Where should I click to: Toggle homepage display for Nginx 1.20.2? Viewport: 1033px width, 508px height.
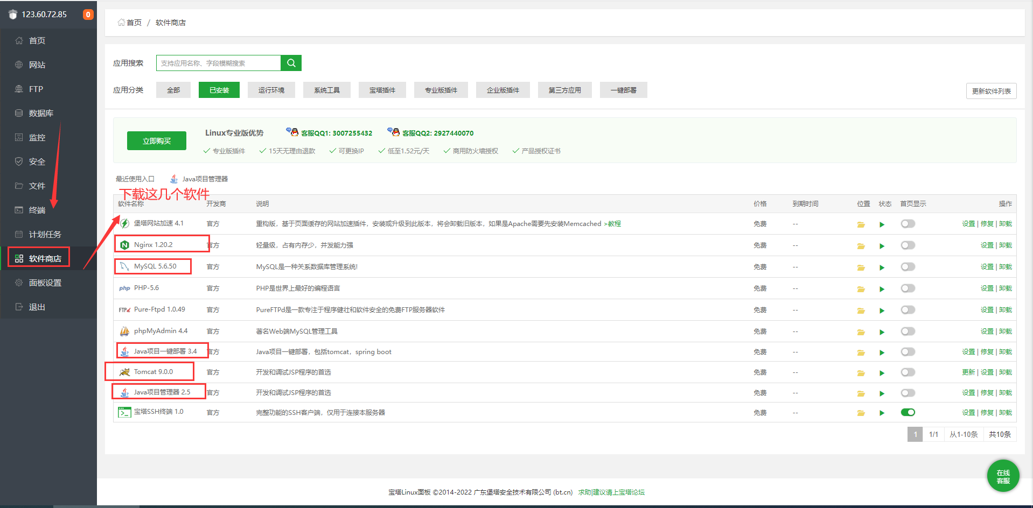click(908, 245)
